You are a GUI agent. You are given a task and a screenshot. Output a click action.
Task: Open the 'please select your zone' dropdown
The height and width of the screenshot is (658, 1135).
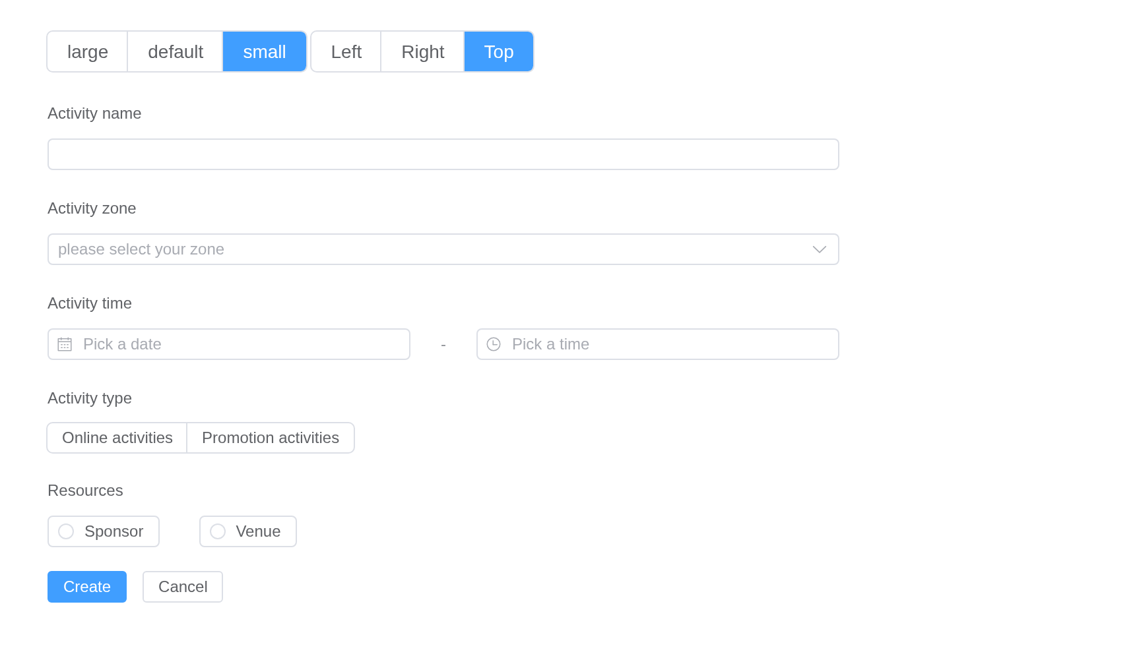tap(443, 249)
